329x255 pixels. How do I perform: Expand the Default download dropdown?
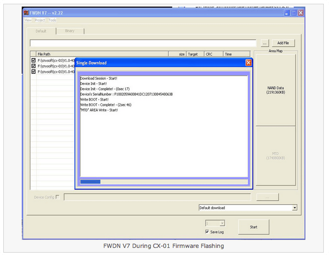point(294,208)
